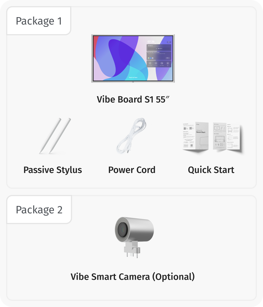Viewport: 263px width, 307px height.
Task: Click the One-Click Video Conferencing panel
Action: 159,56
